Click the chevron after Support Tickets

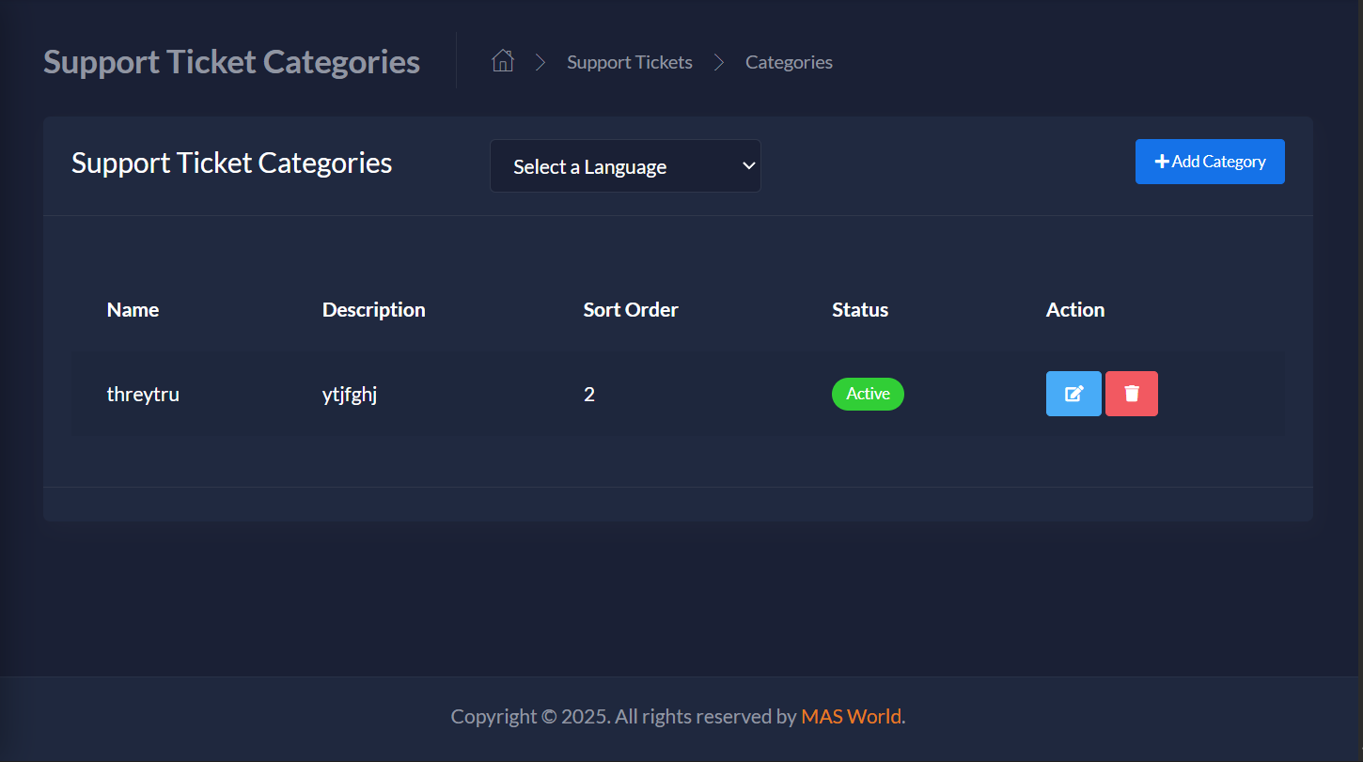coord(718,62)
